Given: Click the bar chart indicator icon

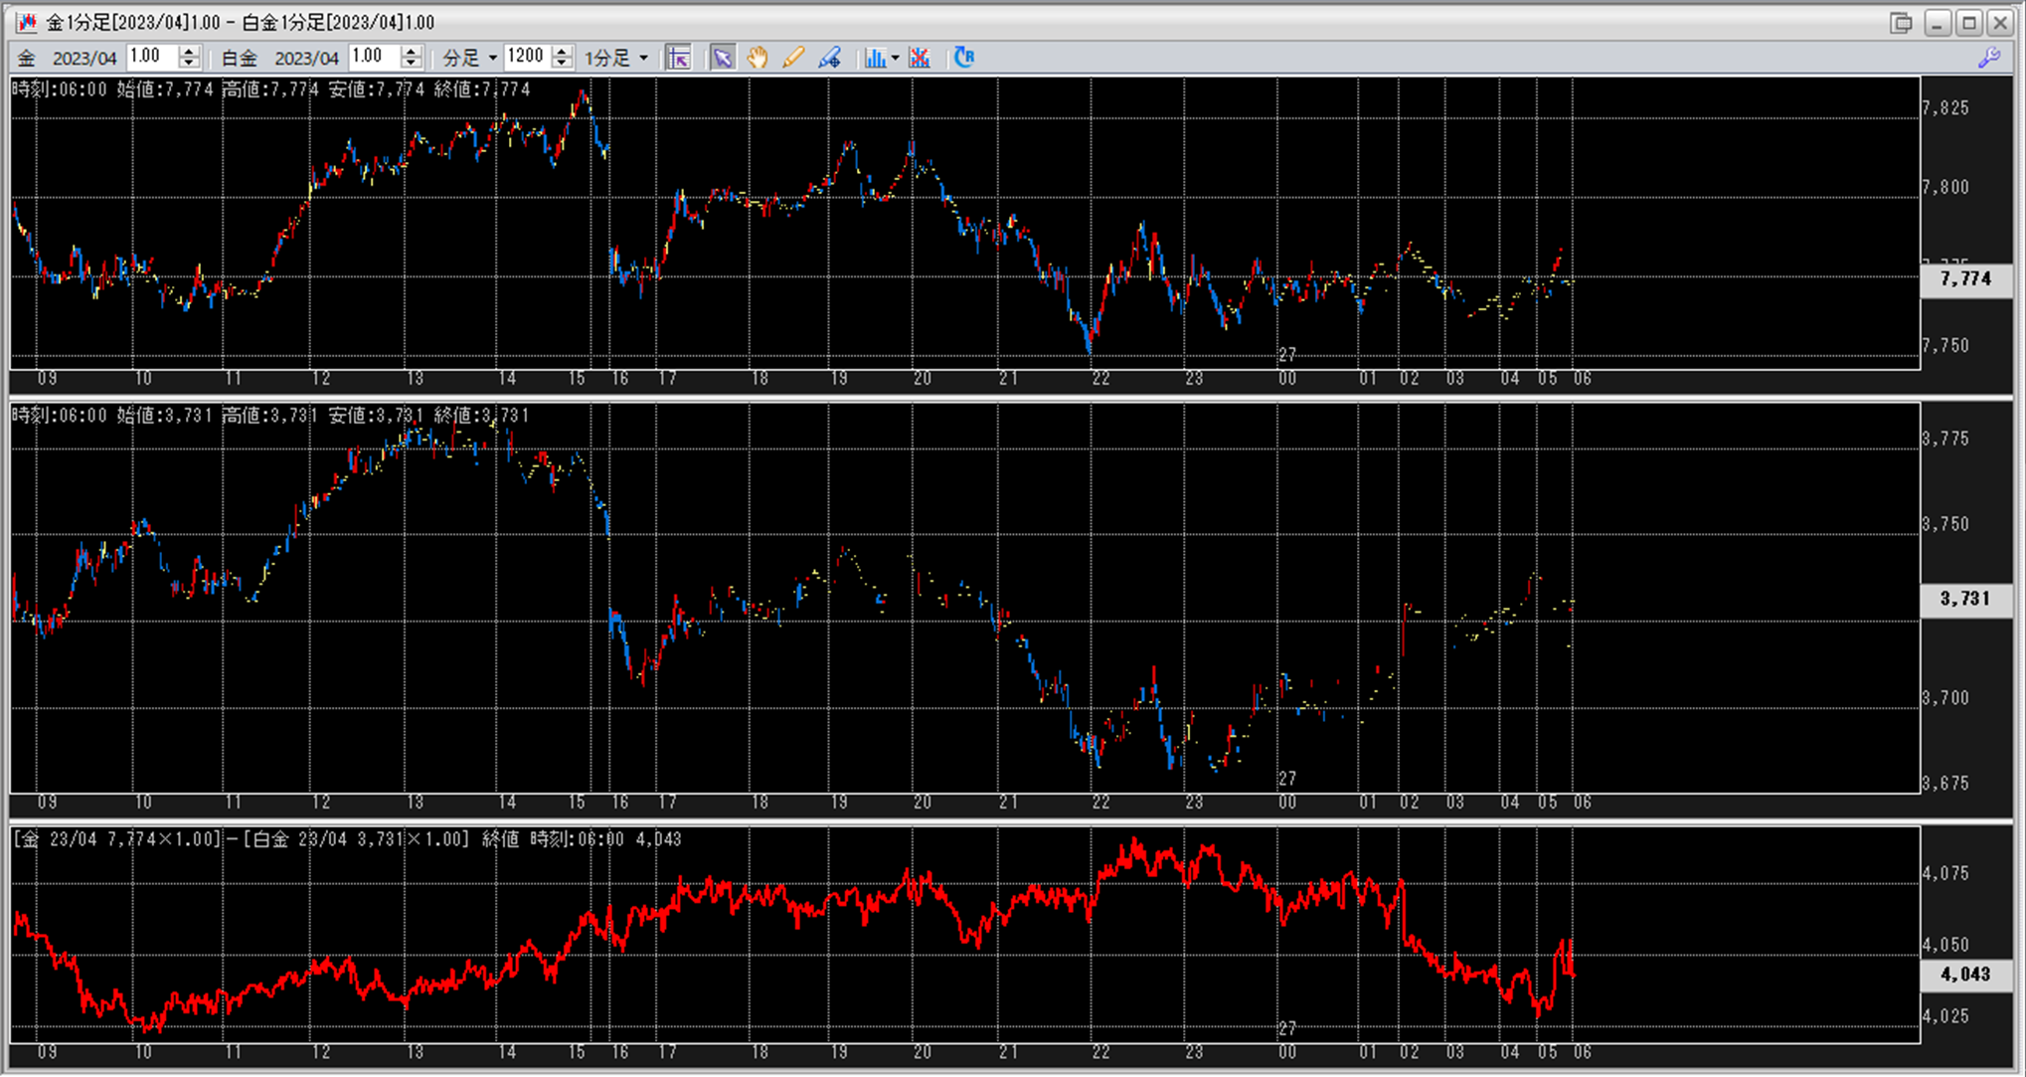Looking at the screenshot, I should point(875,58).
